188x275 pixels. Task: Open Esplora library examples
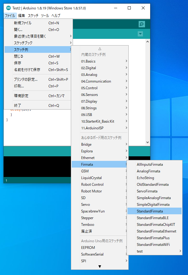(x=100, y=151)
